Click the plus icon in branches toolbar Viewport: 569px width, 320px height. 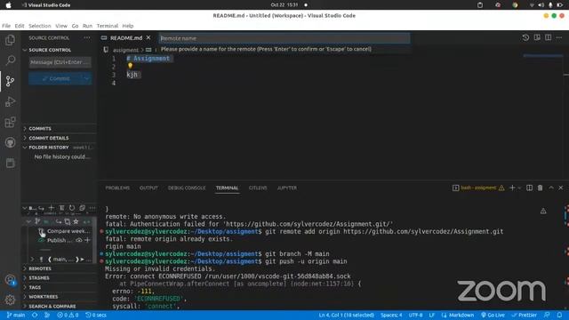(52, 208)
